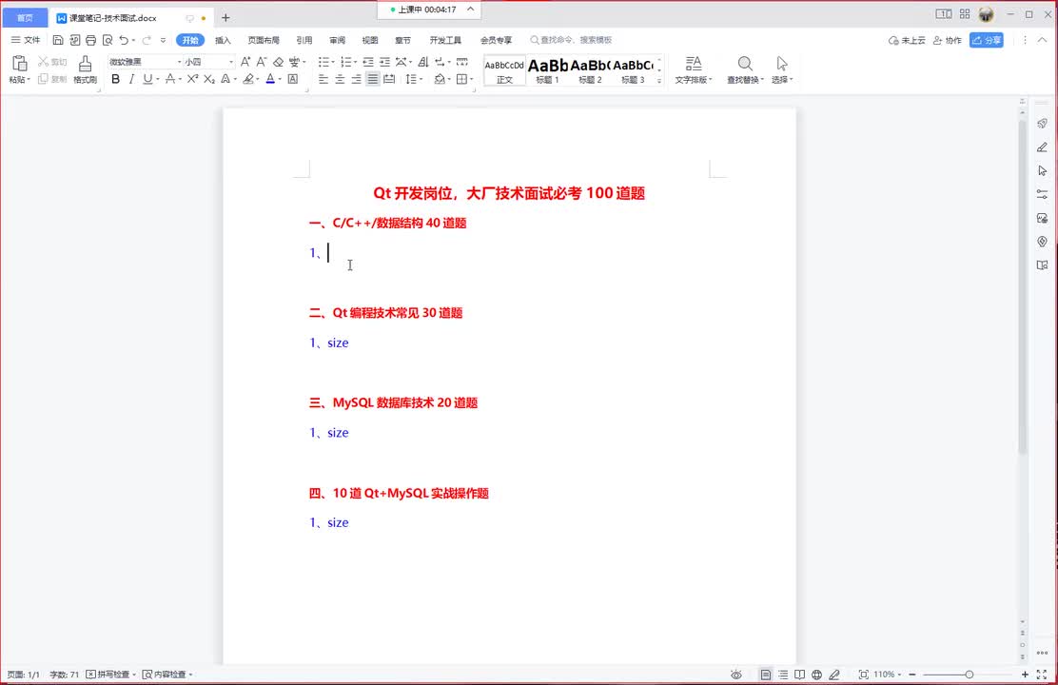Image resolution: width=1058 pixels, height=685 pixels.
Task: Click the font color red A swatch
Action: click(x=270, y=79)
